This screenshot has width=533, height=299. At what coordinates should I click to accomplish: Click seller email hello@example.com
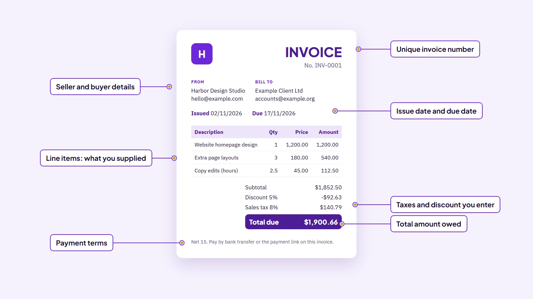(217, 99)
